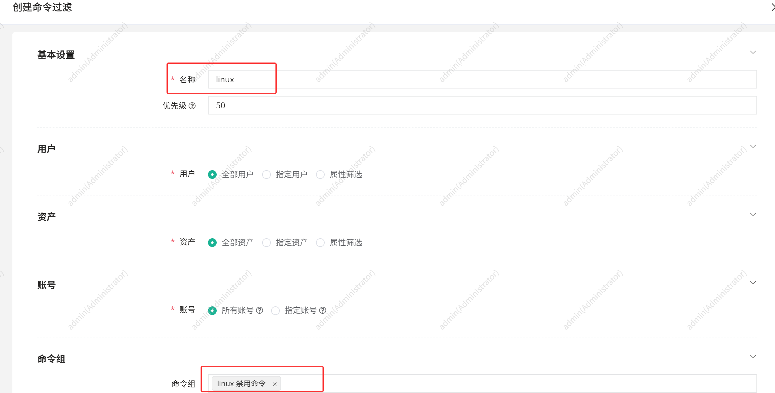Collapse the 用户 section chevron

(x=753, y=146)
